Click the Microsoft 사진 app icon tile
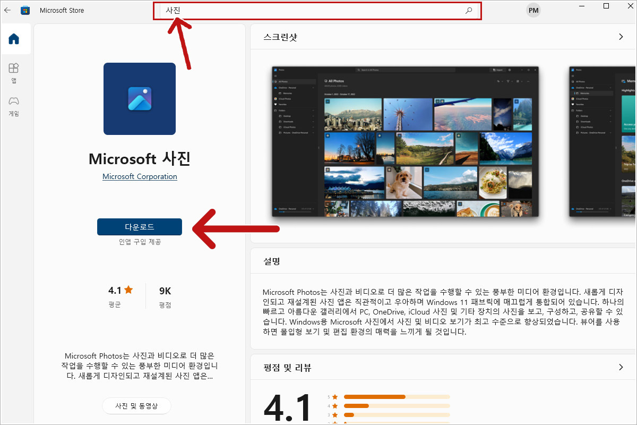Image resolution: width=637 pixels, height=425 pixels. pyautogui.click(x=140, y=99)
